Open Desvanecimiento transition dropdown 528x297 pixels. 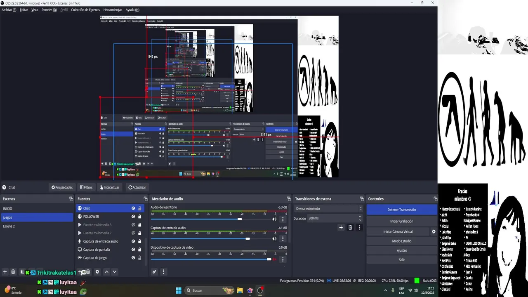pos(328,209)
